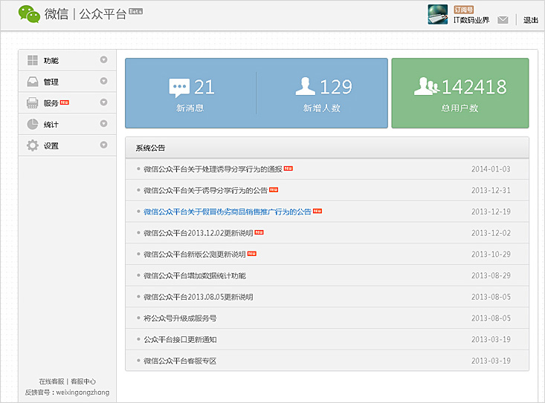Expand the 服务 menu arrow

click(103, 102)
